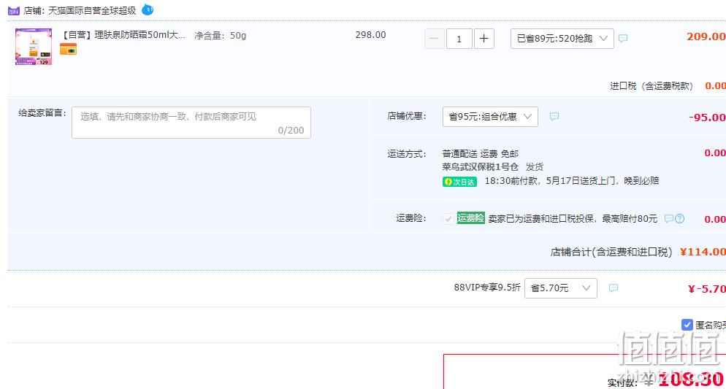
Task: Open product title 理肤泉防晒霜50ml link
Action: click(x=123, y=35)
